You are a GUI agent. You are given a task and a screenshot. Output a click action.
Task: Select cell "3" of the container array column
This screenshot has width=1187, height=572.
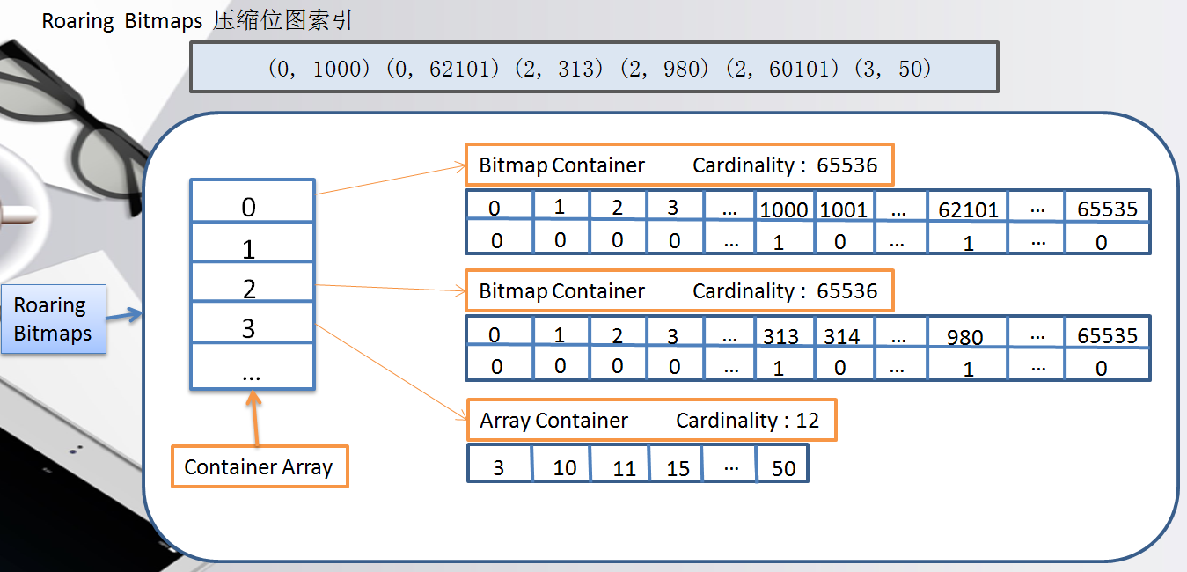click(x=252, y=323)
